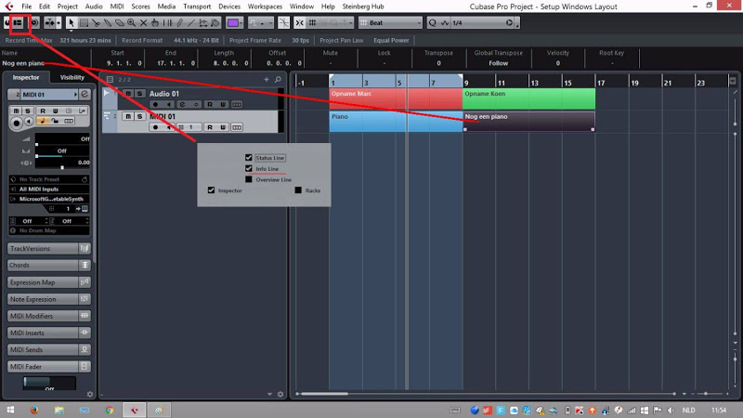
Task: Enable the Overview Line checkbox
Action: [249, 179]
